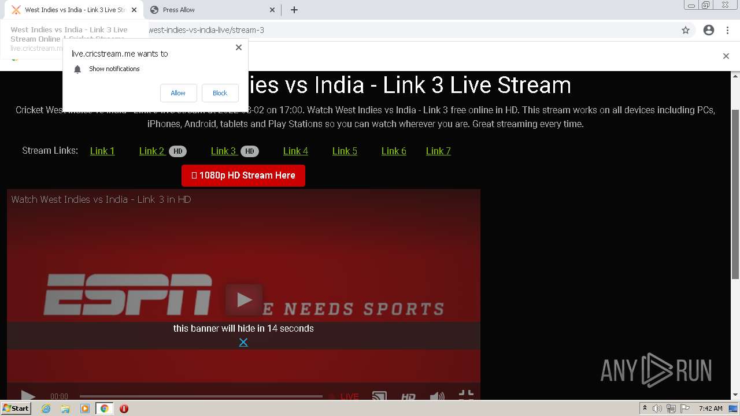Open stream Link 6
Viewport: 740px width, 416px height.
point(394,151)
